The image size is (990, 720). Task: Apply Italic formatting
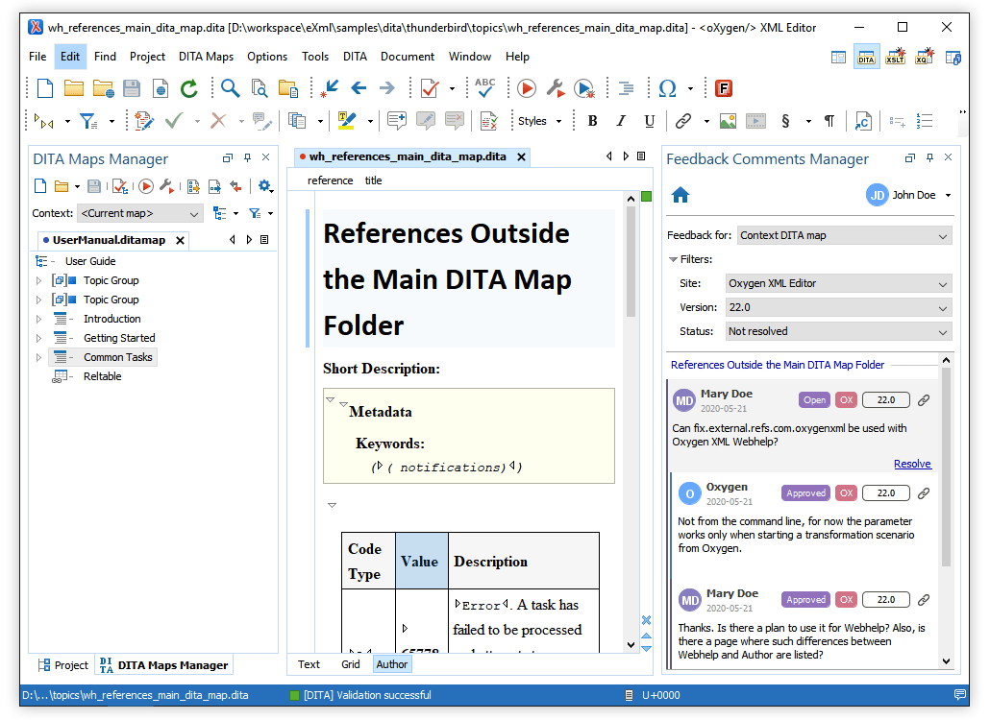point(621,121)
